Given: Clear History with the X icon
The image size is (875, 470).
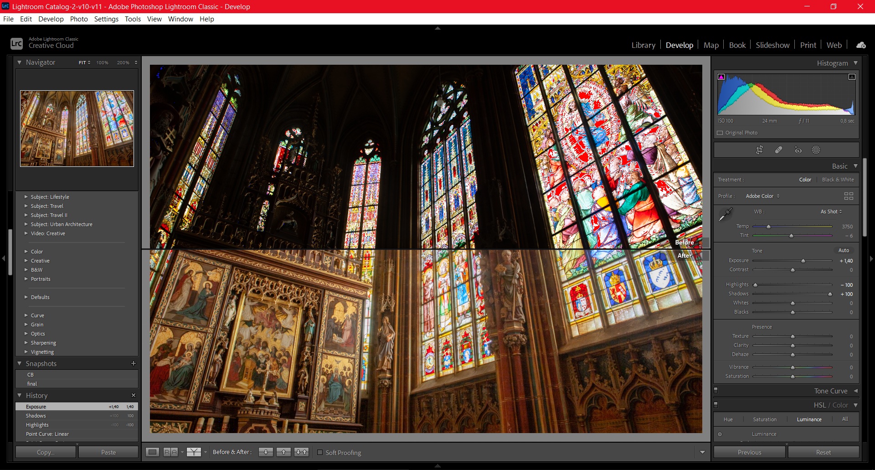Looking at the screenshot, I should pyautogui.click(x=134, y=395).
